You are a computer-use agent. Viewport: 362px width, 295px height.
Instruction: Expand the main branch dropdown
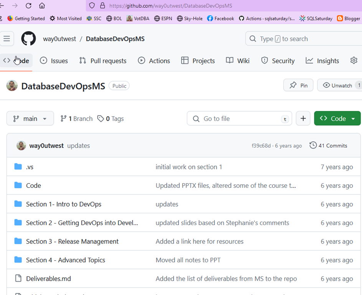coord(30,119)
